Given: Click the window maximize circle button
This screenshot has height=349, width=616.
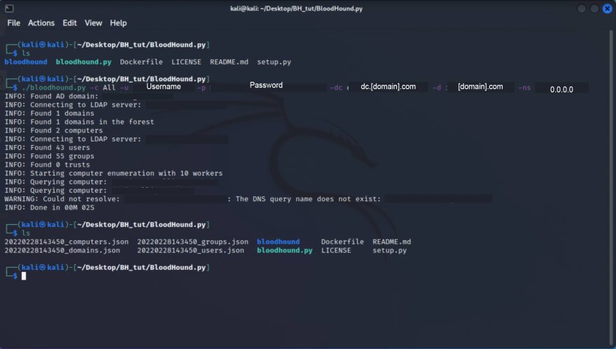Looking at the screenshot, I should pos(594,8).
